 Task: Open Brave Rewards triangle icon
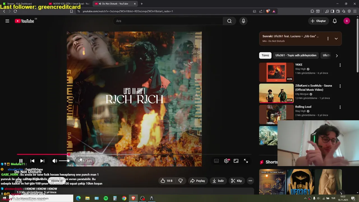274,11
